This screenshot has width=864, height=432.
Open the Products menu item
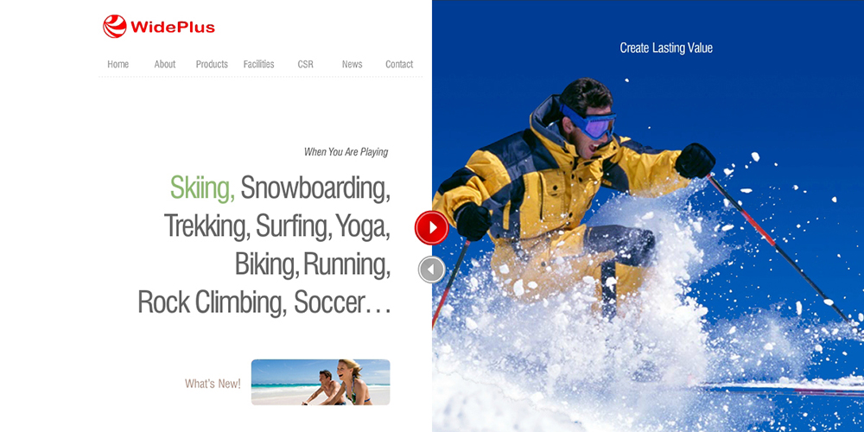(212, 64)
